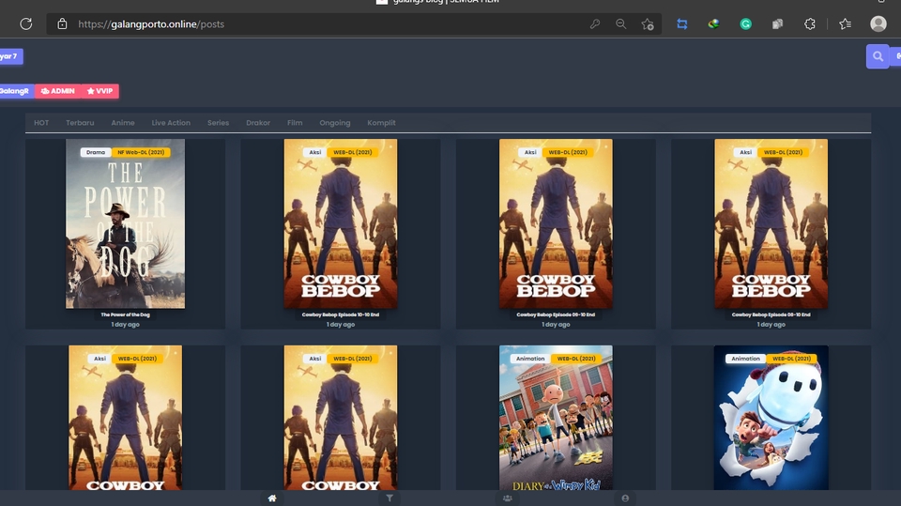Switch to the Terbaru tab
The width and height of the screenshot is (901, 506).
80,122
